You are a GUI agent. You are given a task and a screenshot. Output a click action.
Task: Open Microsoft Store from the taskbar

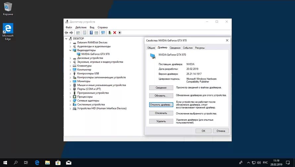pyautogui.click(x=58, y=162)
